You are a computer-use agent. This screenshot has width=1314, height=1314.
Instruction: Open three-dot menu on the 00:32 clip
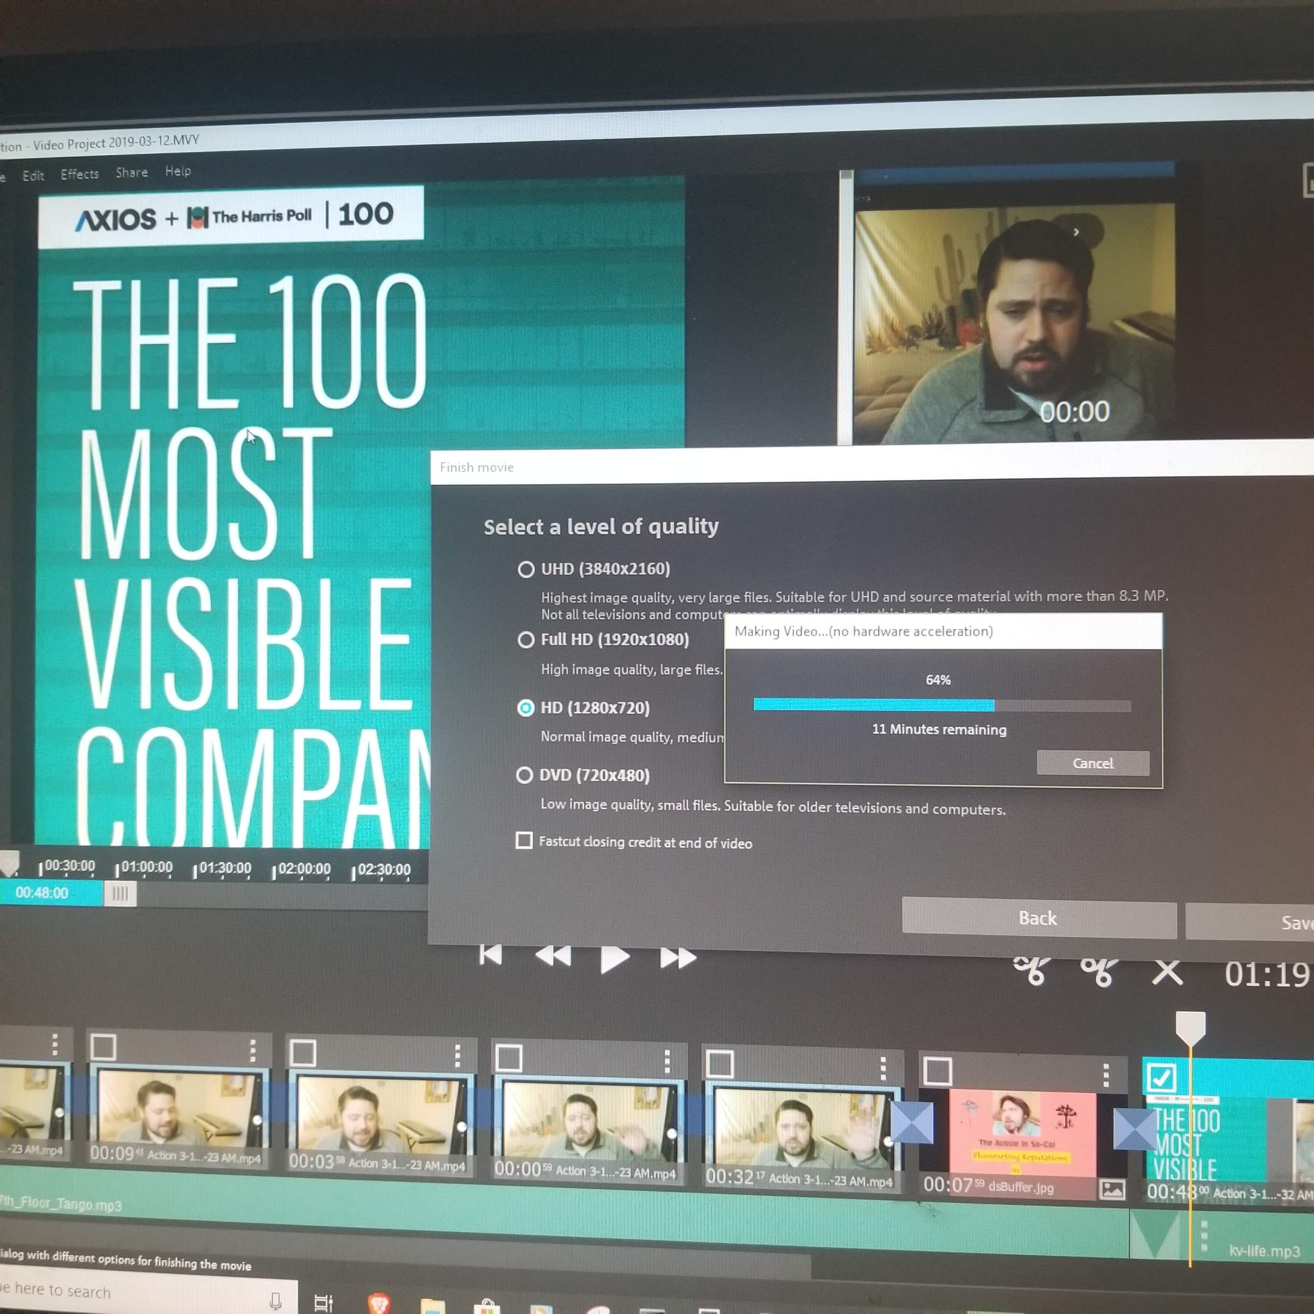click(x=883, y=1068)
